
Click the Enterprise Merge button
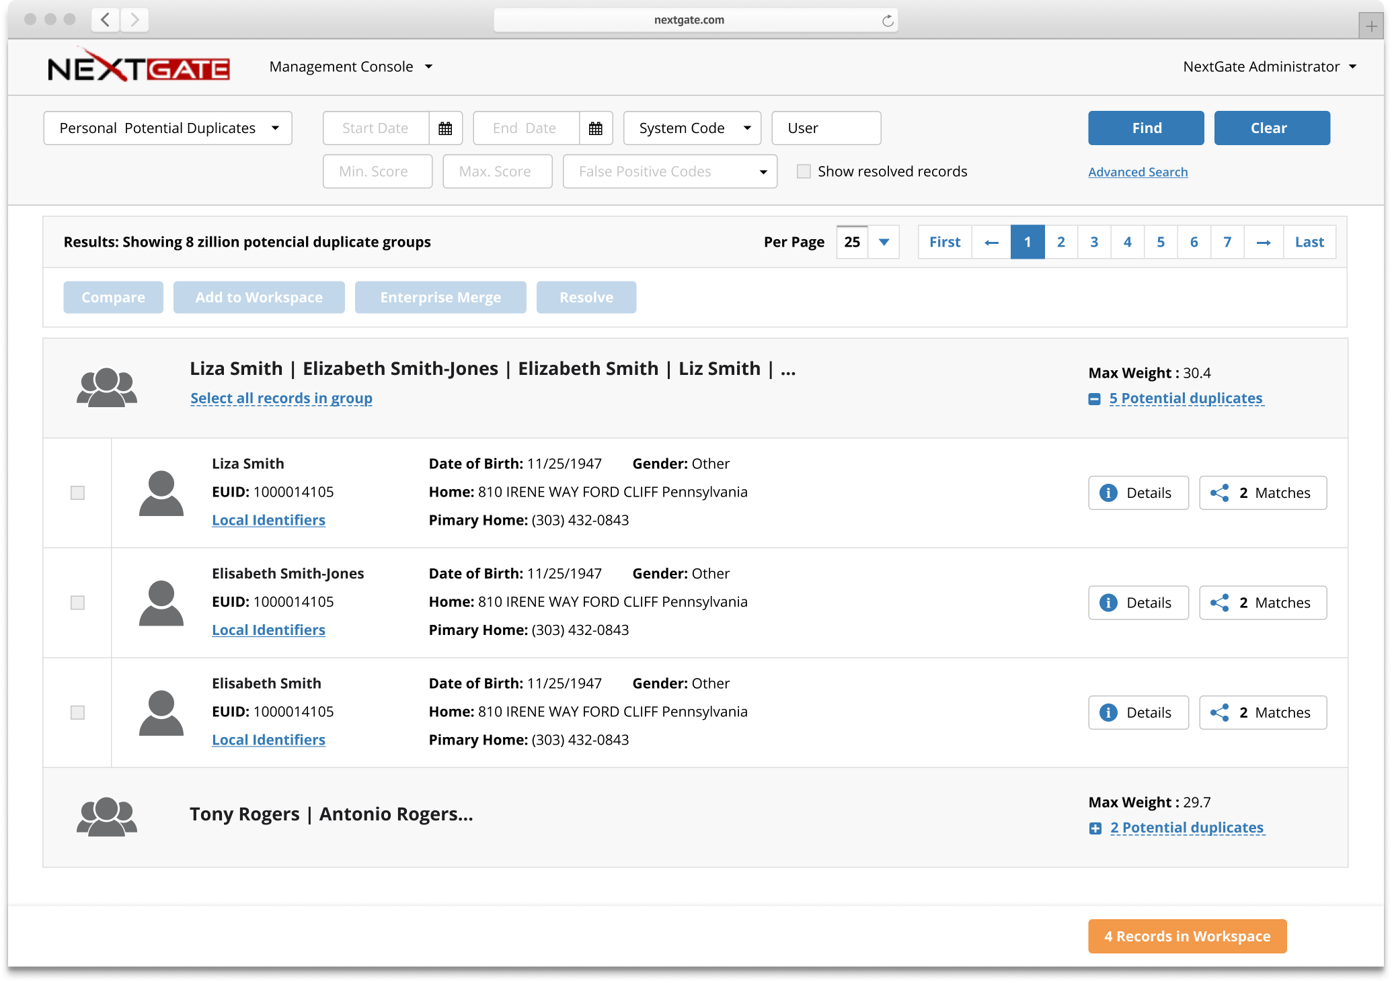click(440, 297)
